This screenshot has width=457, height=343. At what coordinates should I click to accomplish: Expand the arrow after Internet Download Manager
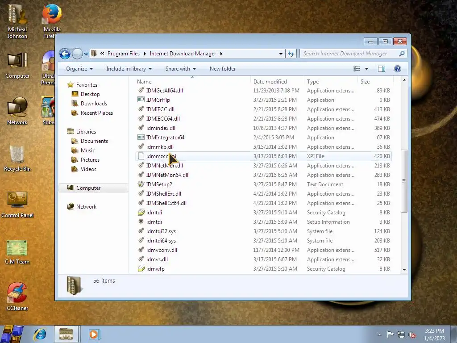pyautogui.click(x=221, y=54)
